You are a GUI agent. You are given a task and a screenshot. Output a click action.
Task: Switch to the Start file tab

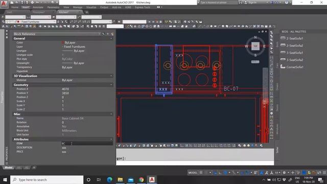(x=9, y=12)
